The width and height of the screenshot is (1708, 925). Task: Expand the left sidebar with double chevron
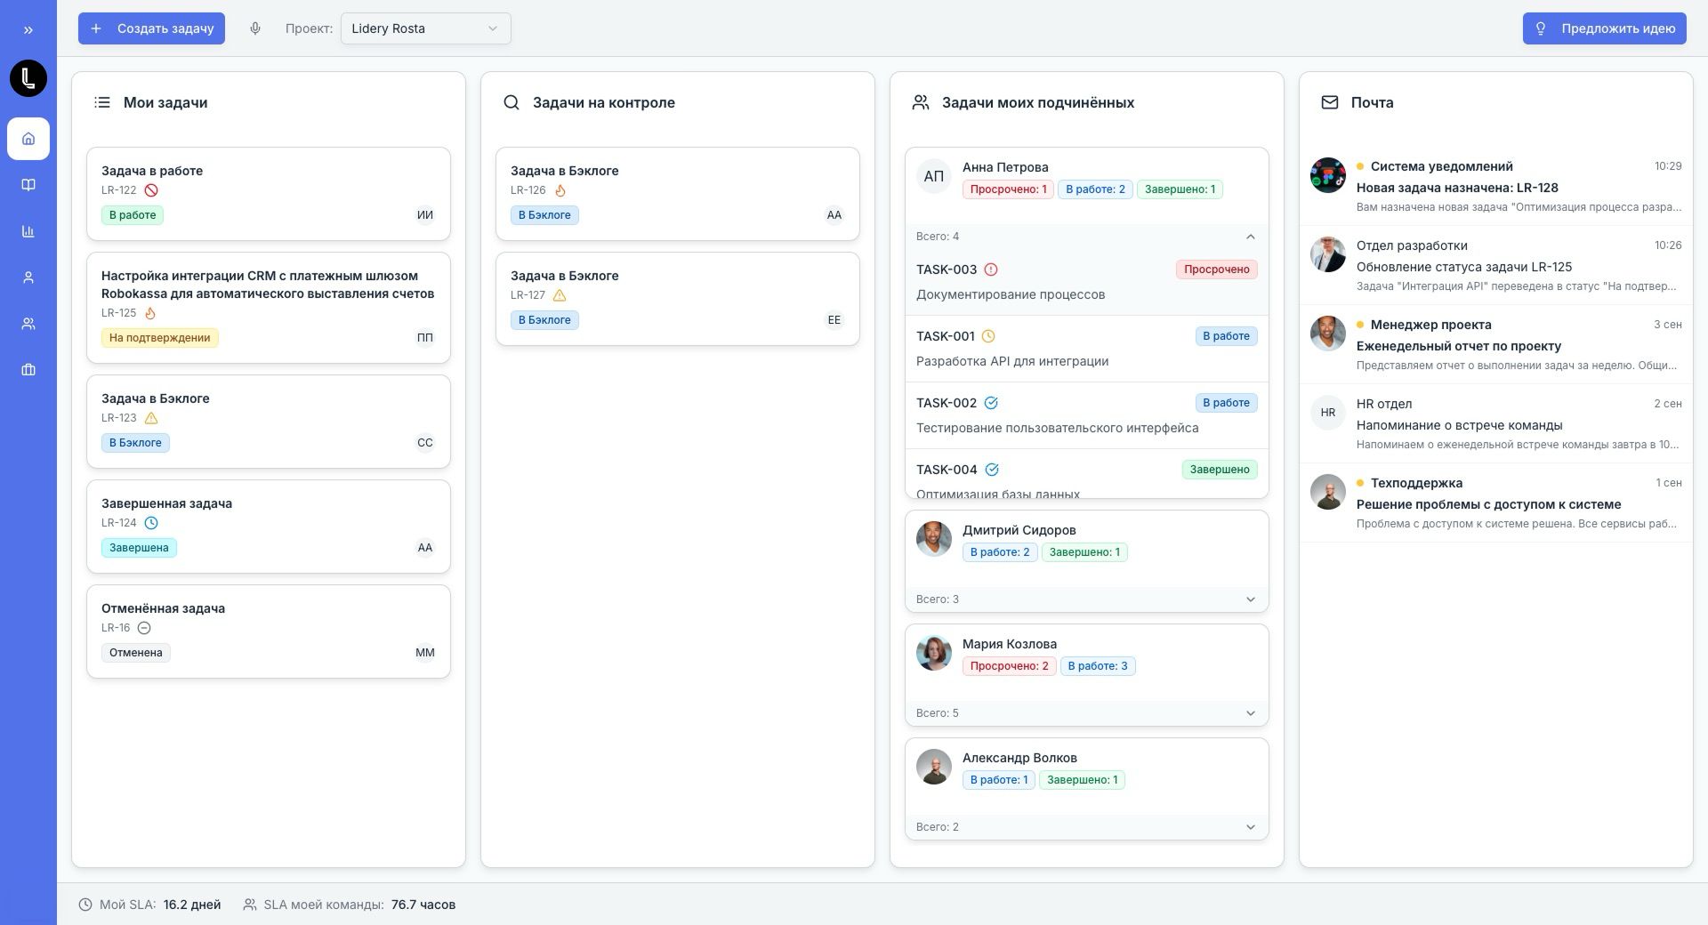(28, 30)
